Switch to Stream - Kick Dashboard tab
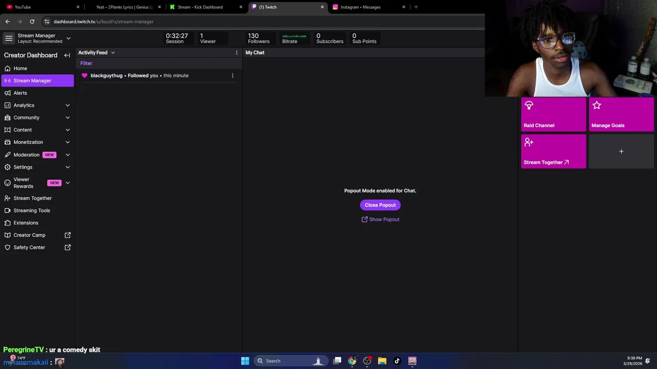This screenshot has width=657, height=369. tap(206, 7)
